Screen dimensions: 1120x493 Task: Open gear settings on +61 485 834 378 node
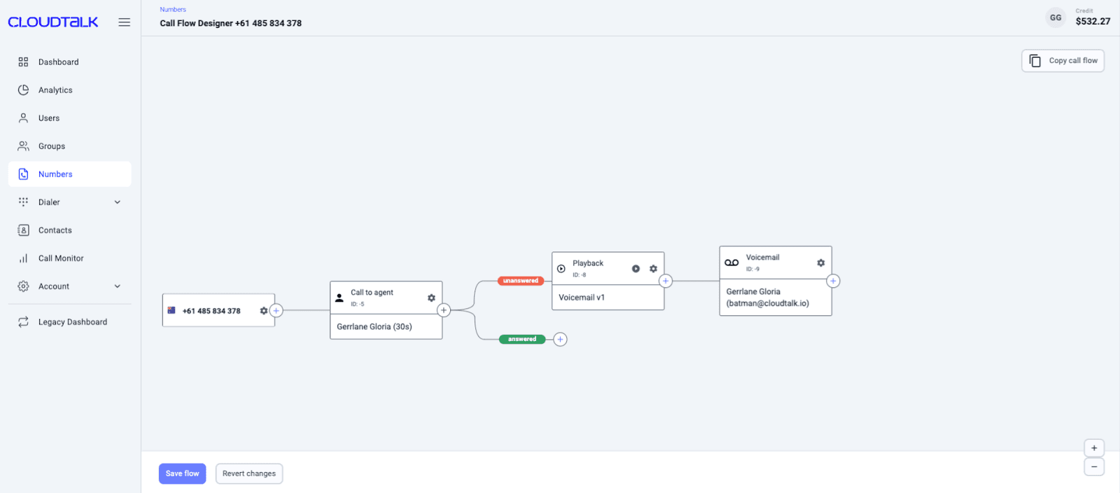click(263, 311)
